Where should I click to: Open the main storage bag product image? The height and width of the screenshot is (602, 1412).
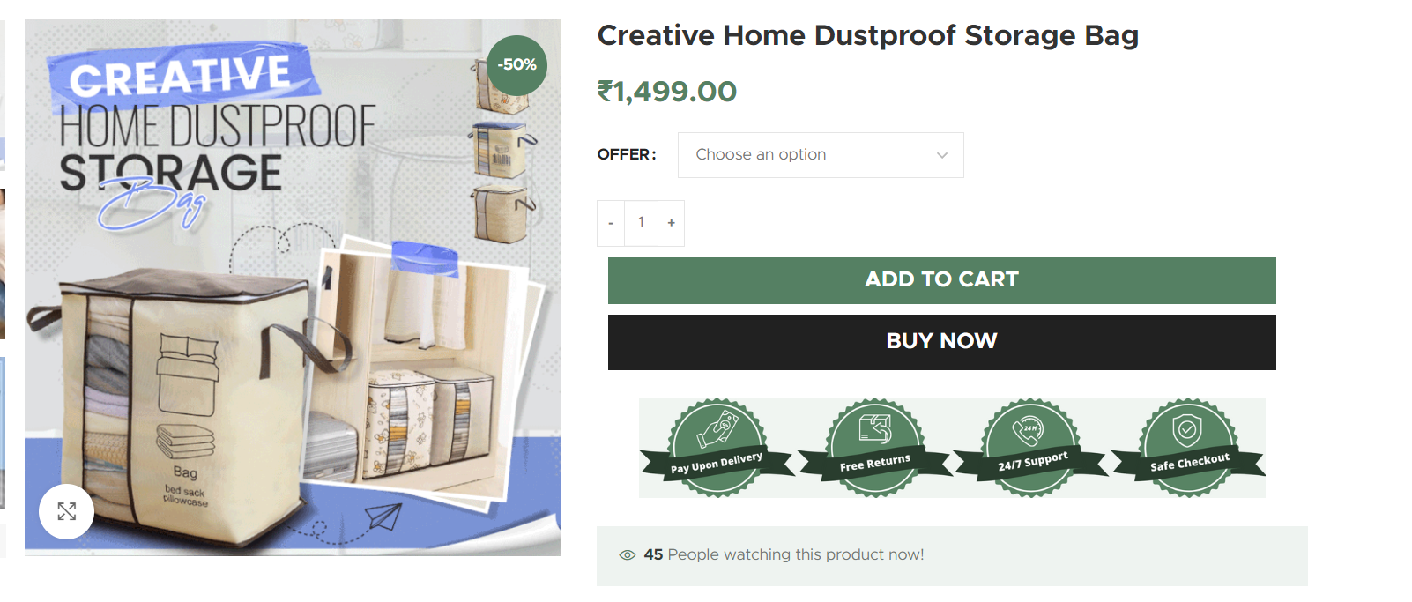click(x=293, y=287)
